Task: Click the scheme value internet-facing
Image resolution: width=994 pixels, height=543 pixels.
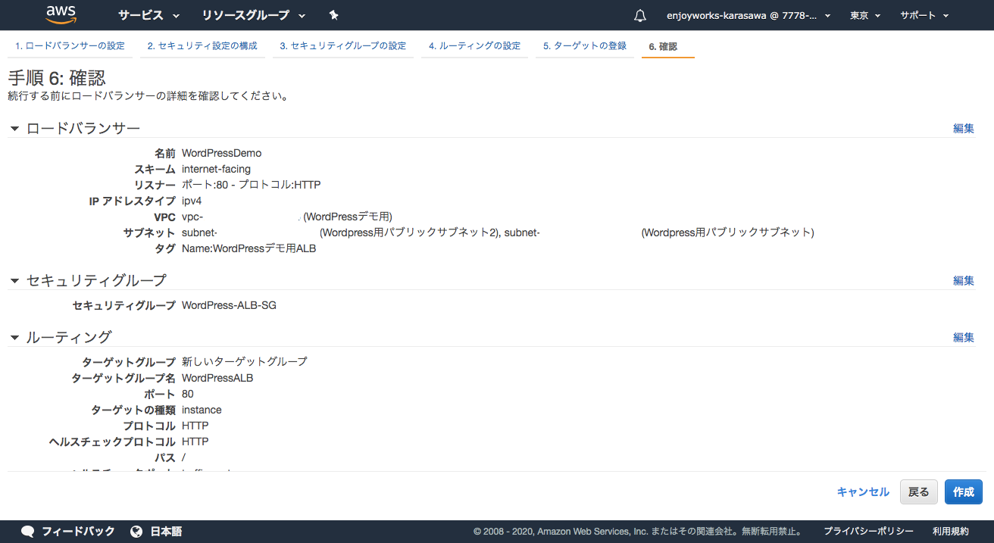Action: [216, 169]
